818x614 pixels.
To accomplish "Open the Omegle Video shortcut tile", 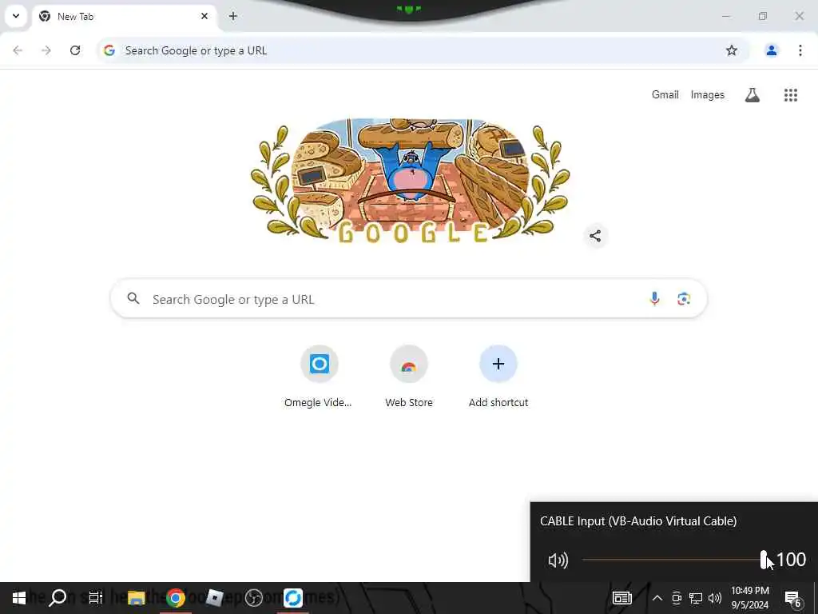I will point(319,377).
